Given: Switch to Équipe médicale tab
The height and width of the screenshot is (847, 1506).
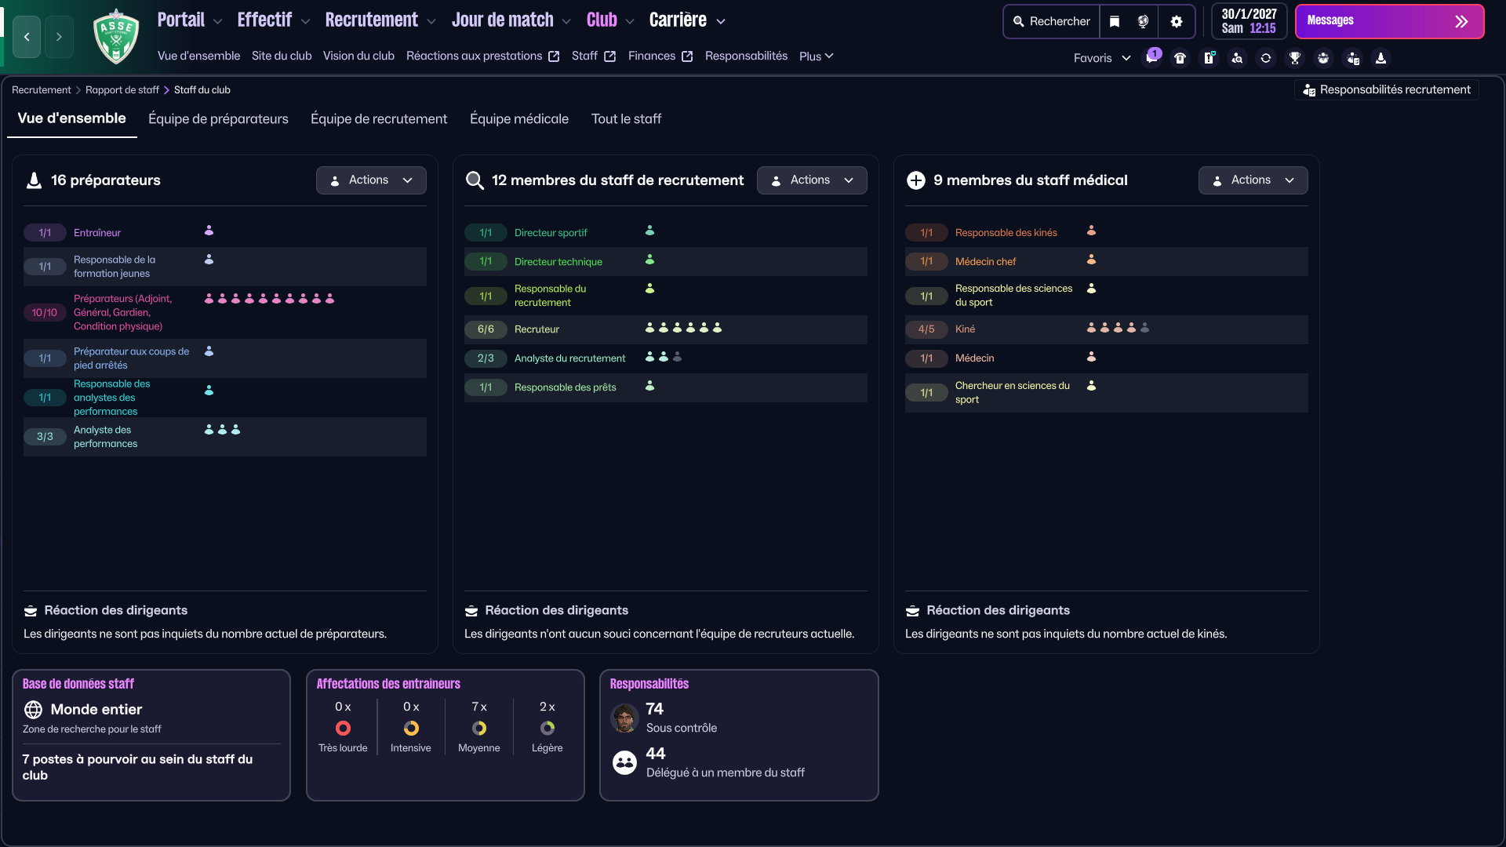Looking at the screenshot, I should [x=518, y=119].
